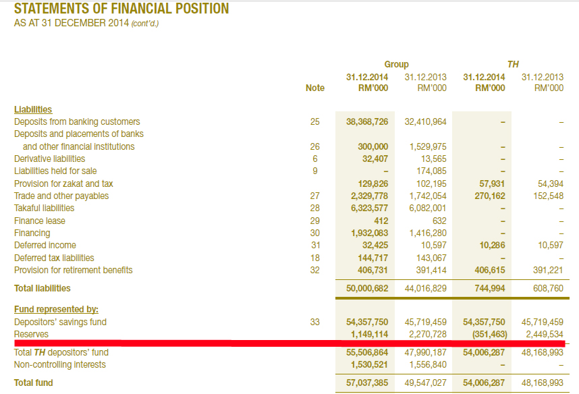This screenshot has width=579, height=394.
Task: Click the STATEMENTS OF FINANCIAL POSITION heading
Action: tap(121, 9)
